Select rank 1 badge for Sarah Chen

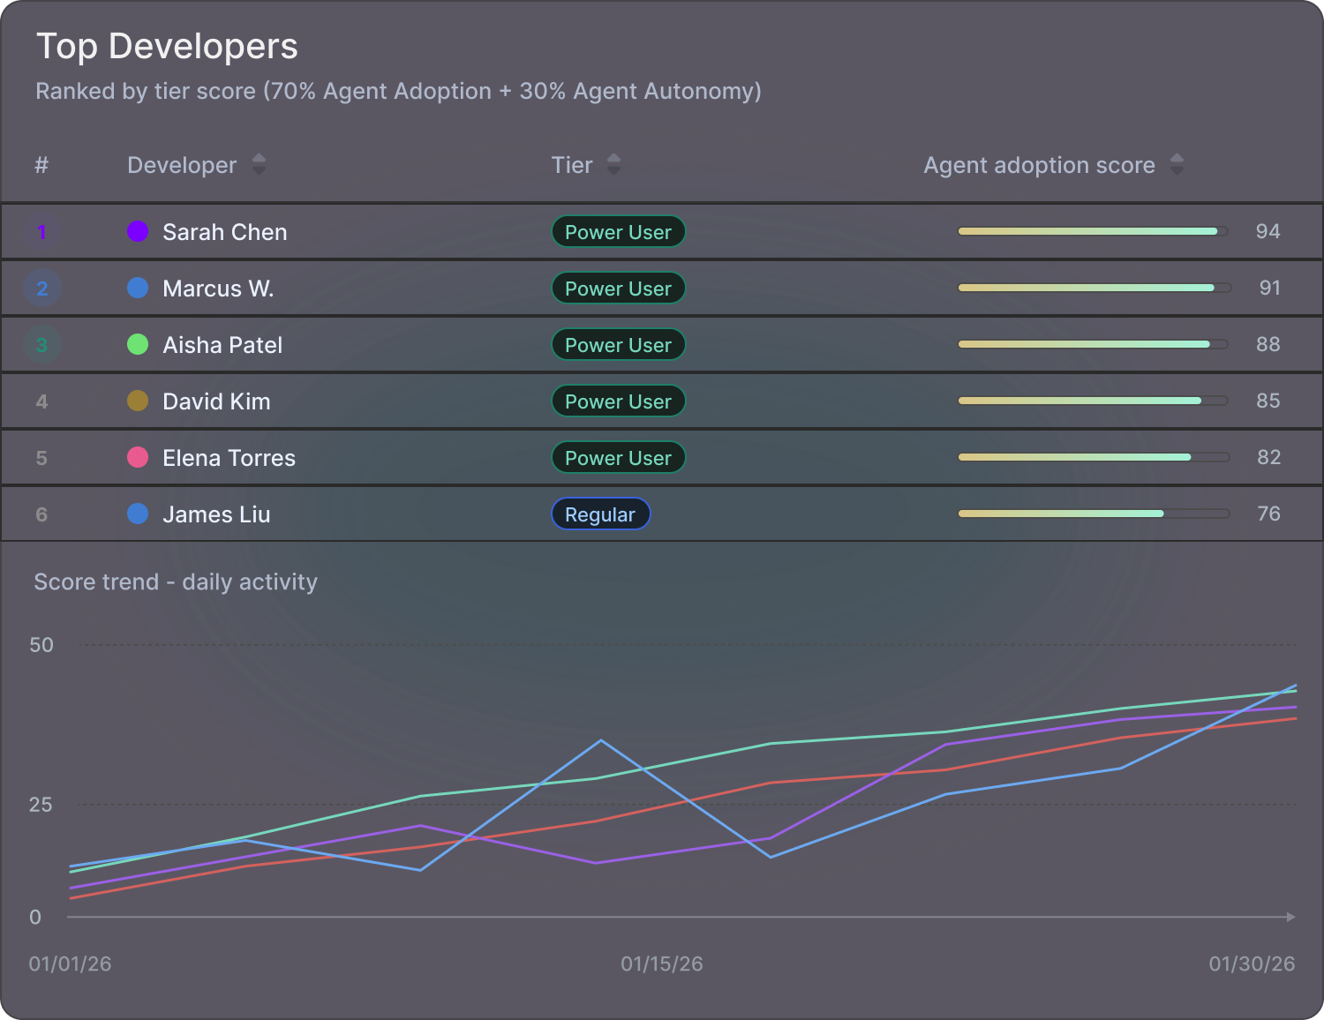click(41, 232)
